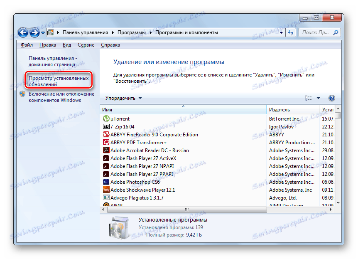Image resolution: width=358 pixels, height=259 pixels.
Task: Select Adobe Shockwave Player 12.1 entry
Action: coord(143,190)
